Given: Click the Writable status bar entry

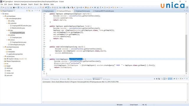Looking at the screenshot, I should [x=120, y=105].
